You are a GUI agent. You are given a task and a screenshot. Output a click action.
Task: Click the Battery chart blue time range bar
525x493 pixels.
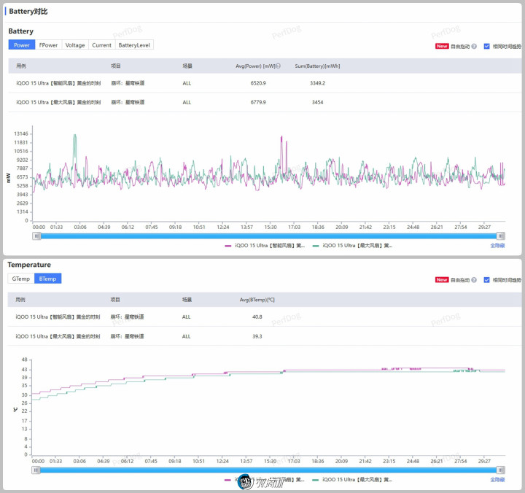(268, 236)
